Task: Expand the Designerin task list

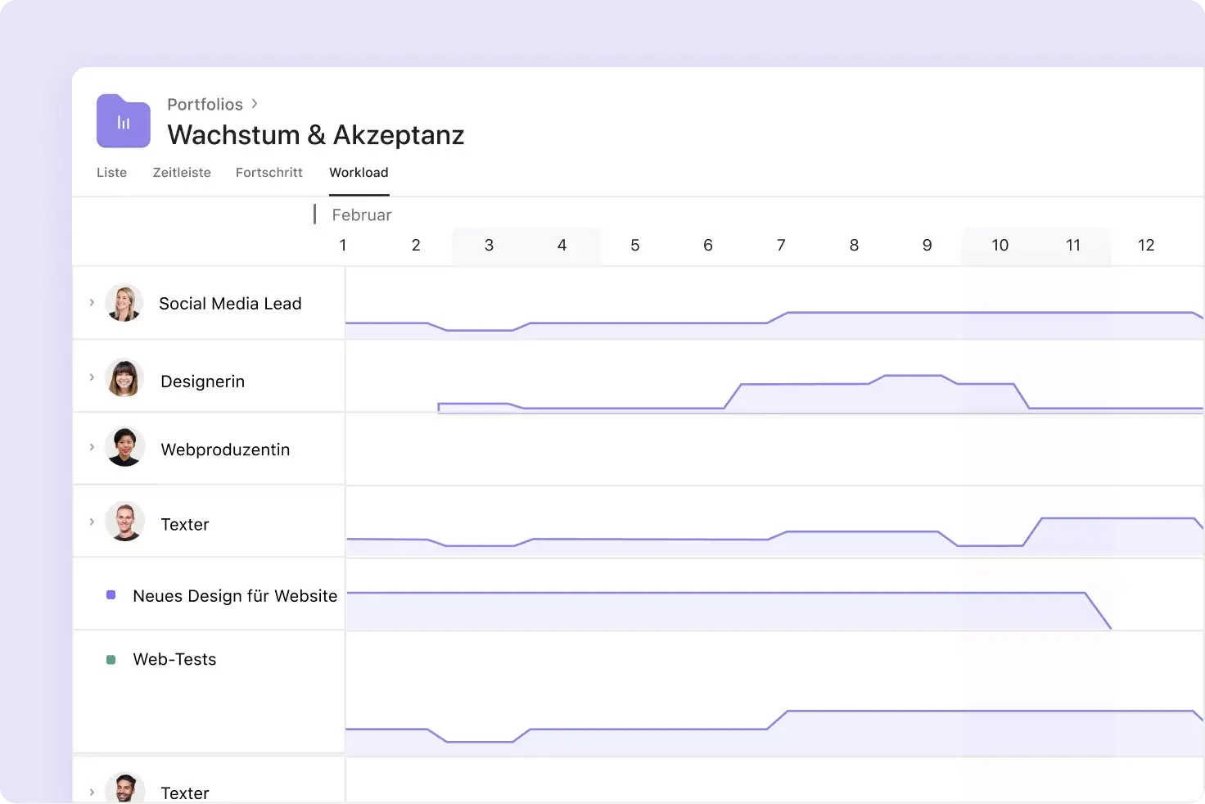Action: pyautogui.click(x=92, y=377)
